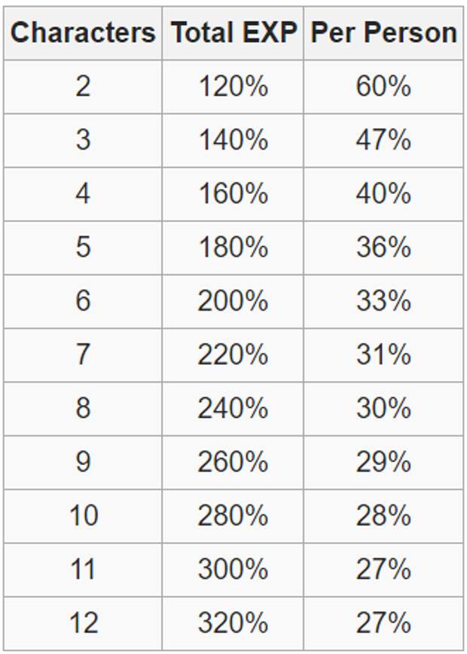This screenshot has width=467, height=654.
Task: Click the cell showing 31%
Action: coord(383,354)
